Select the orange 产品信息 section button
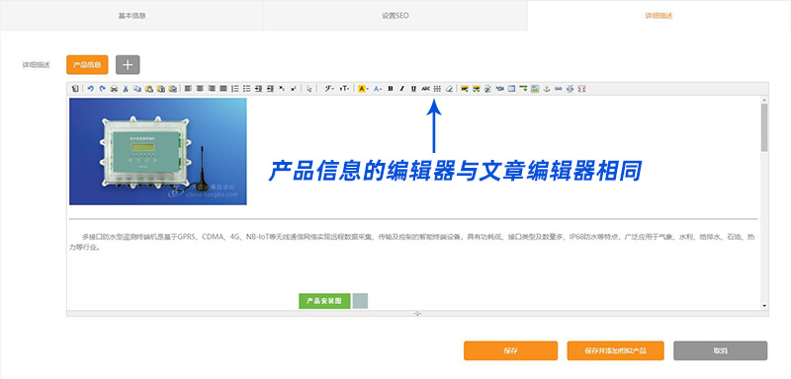Image resolution: width=791 pixels, height=379 pixels. pos(87,65)
